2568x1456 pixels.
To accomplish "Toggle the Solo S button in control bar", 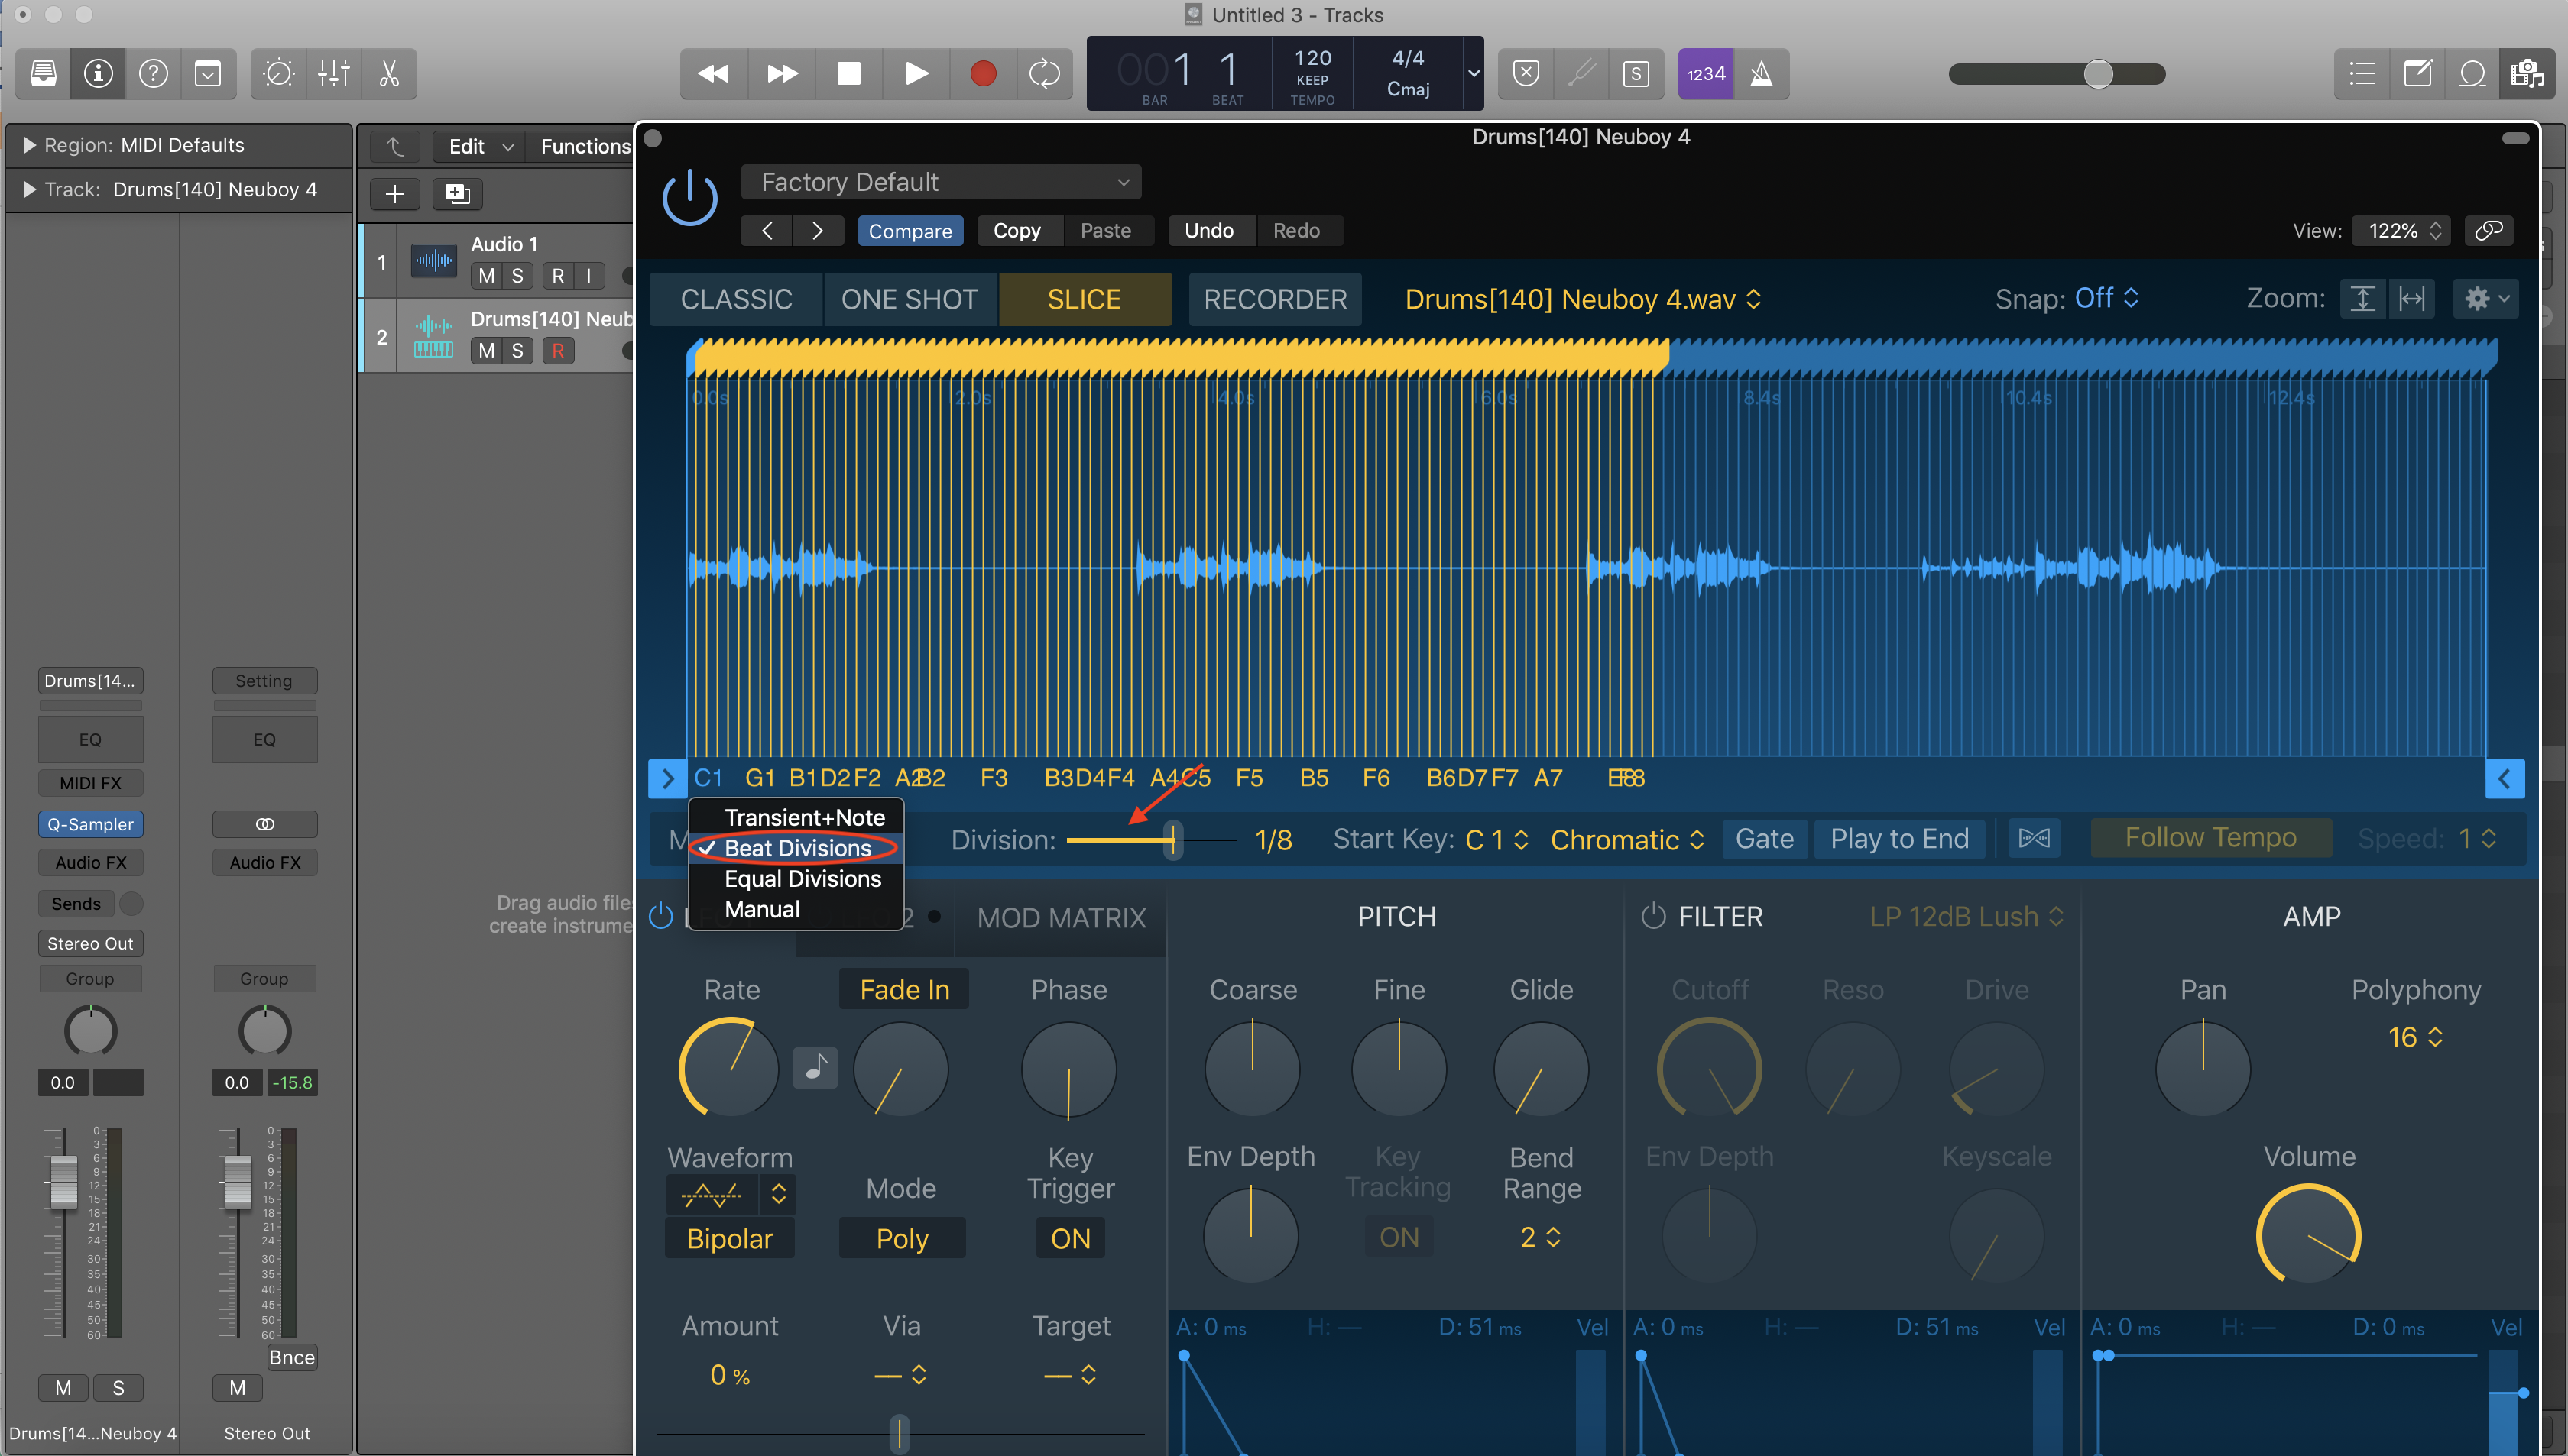I will click(x=1636, y=74).
